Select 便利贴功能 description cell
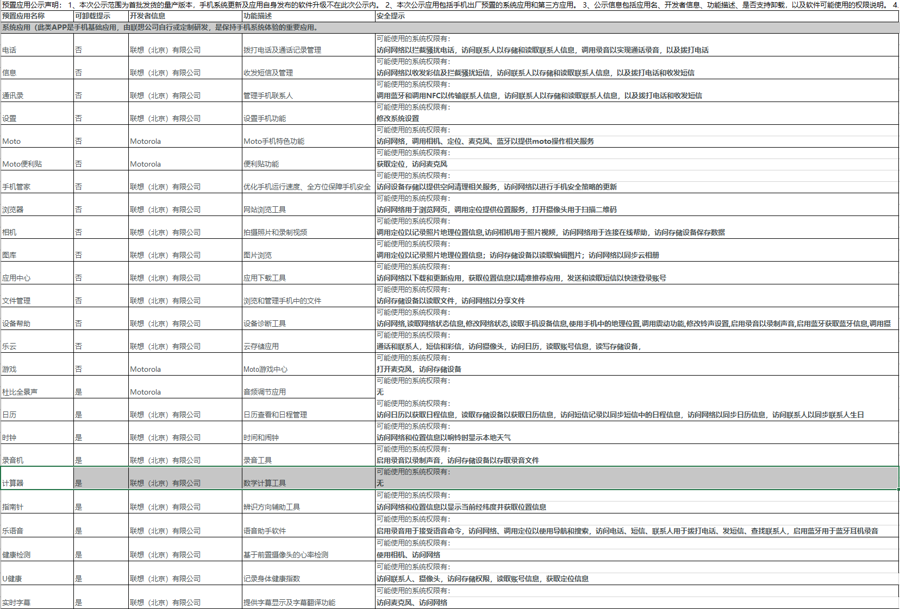This screenshot has height=609, width=900. [309, 159]
